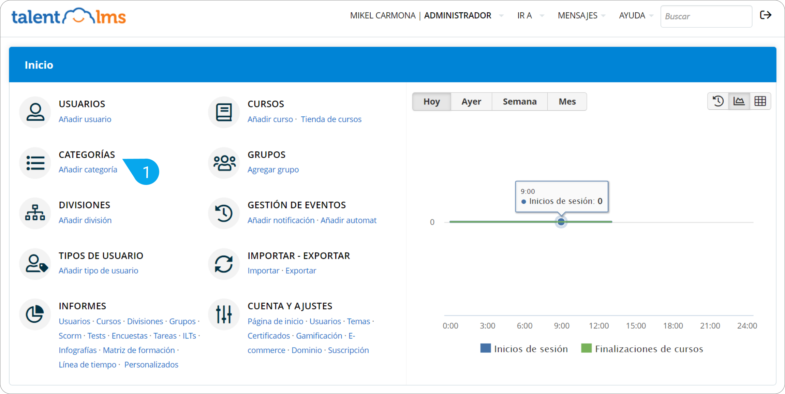785x394 pixels.
Task: Open Informes Grupos report link
Action: pyautogui.click(x=182, y=321)
